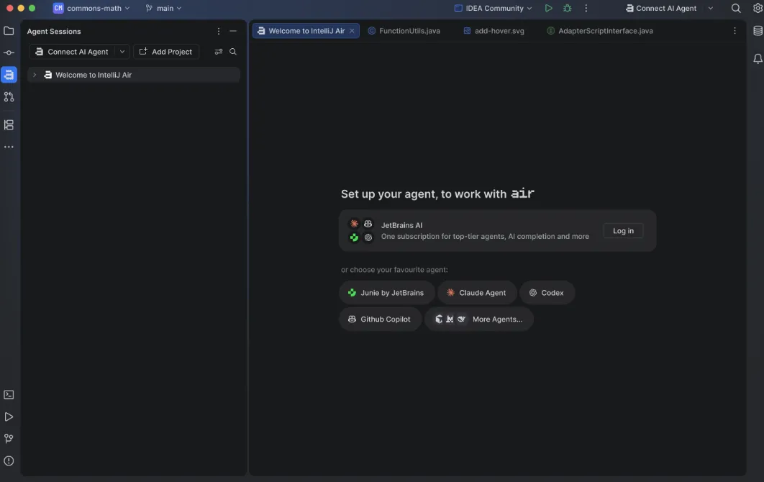The image size is (764, 482).
Task: Open IDEA Community run configuration dropdown
Action: pyautogui.click(x=493, y=9)
